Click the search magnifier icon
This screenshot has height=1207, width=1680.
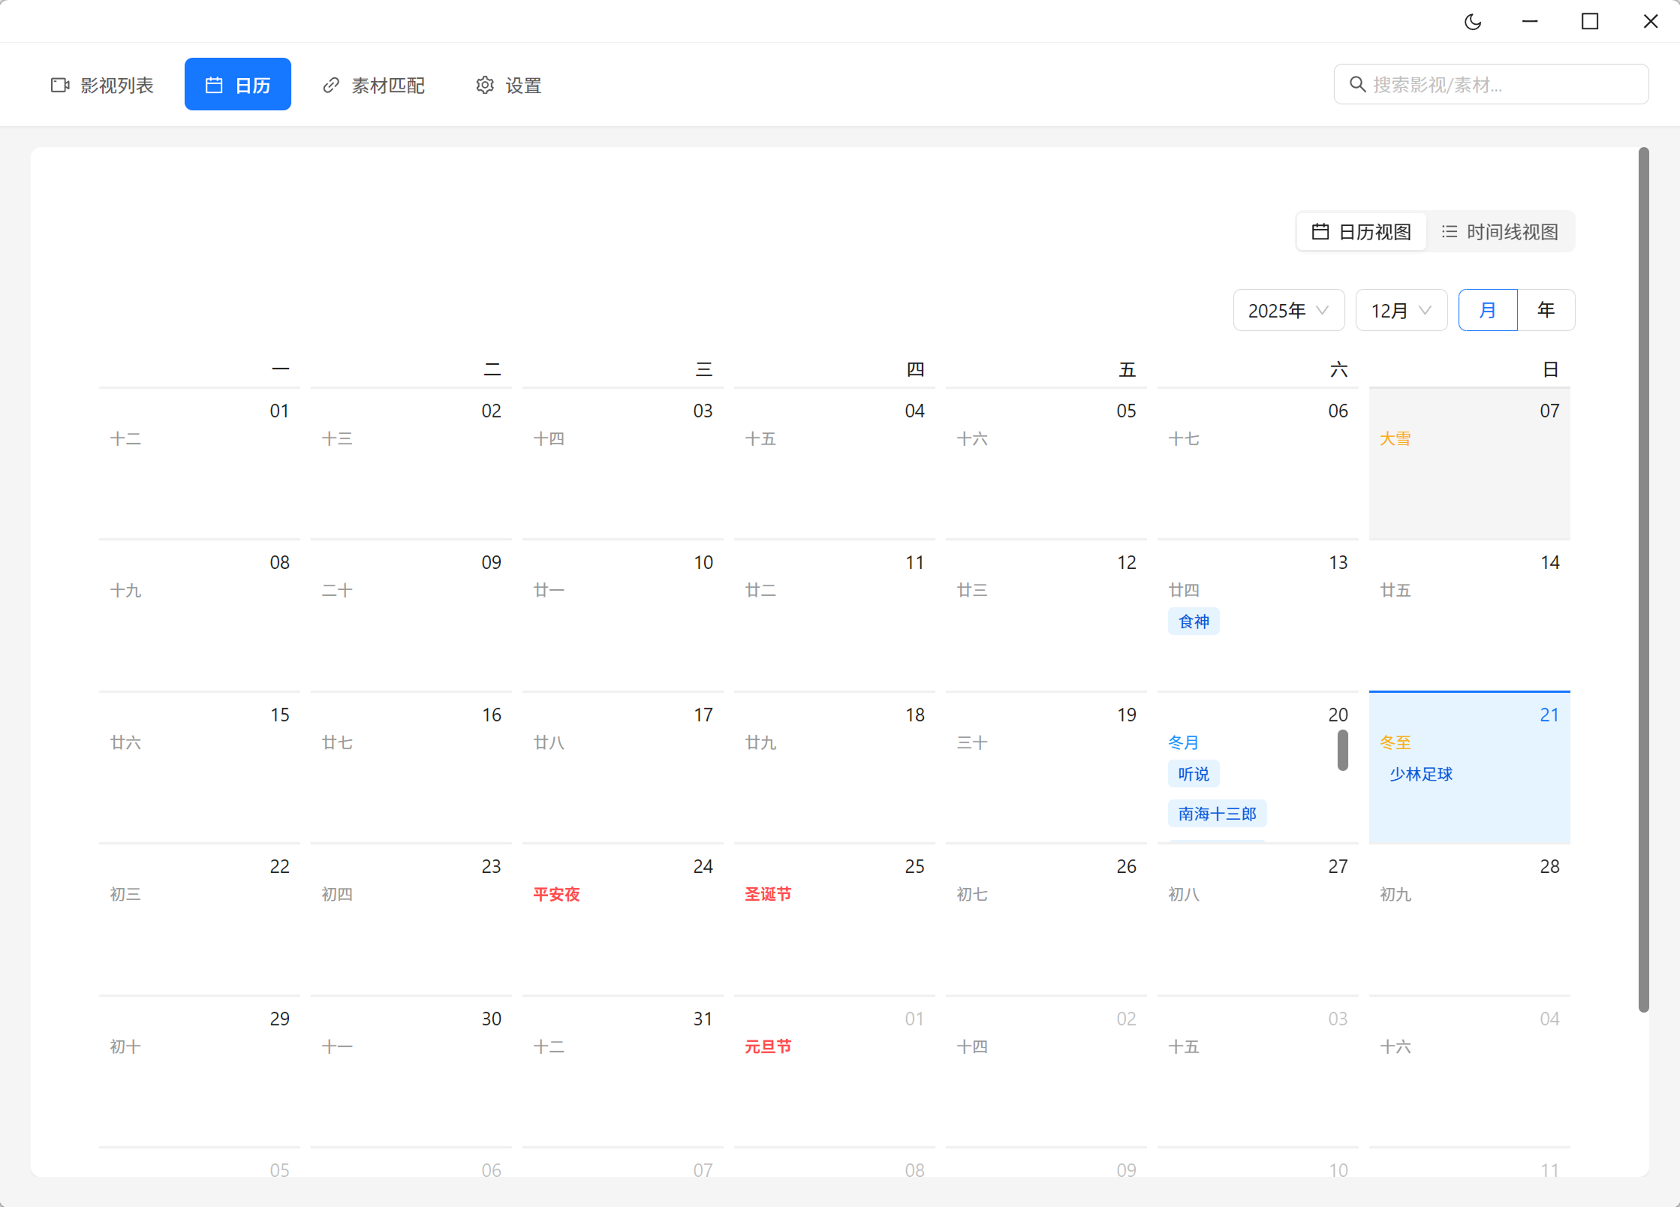pyautogui.click(x=1357, y=84)
